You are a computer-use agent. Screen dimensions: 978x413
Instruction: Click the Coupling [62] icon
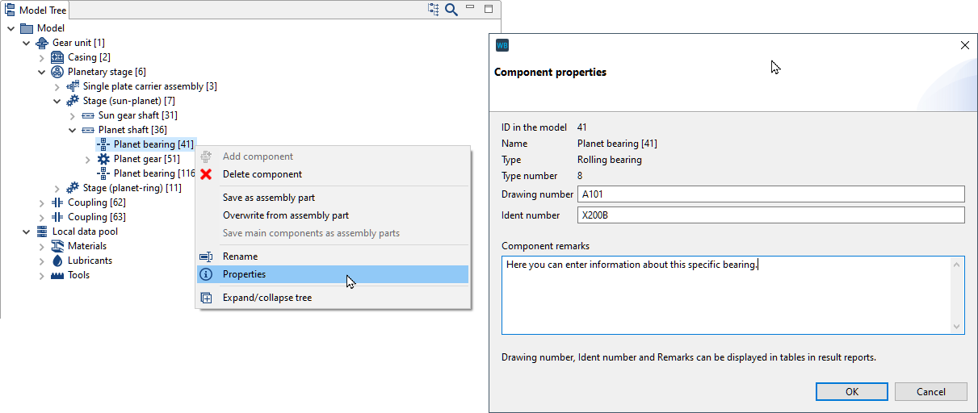click(x=57, y=202)
